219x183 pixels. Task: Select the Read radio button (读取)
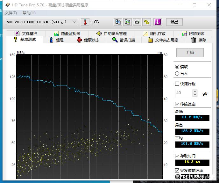177,67
